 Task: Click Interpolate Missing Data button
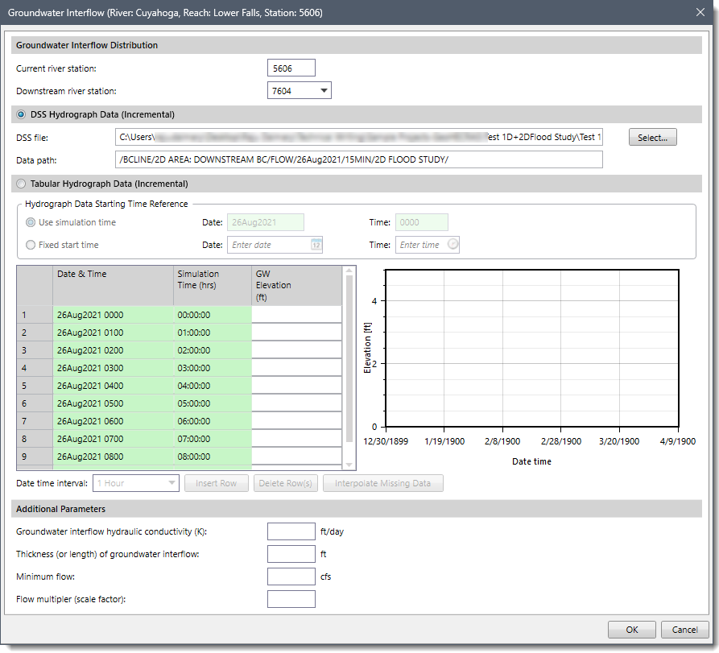click(x=383, y=483)
